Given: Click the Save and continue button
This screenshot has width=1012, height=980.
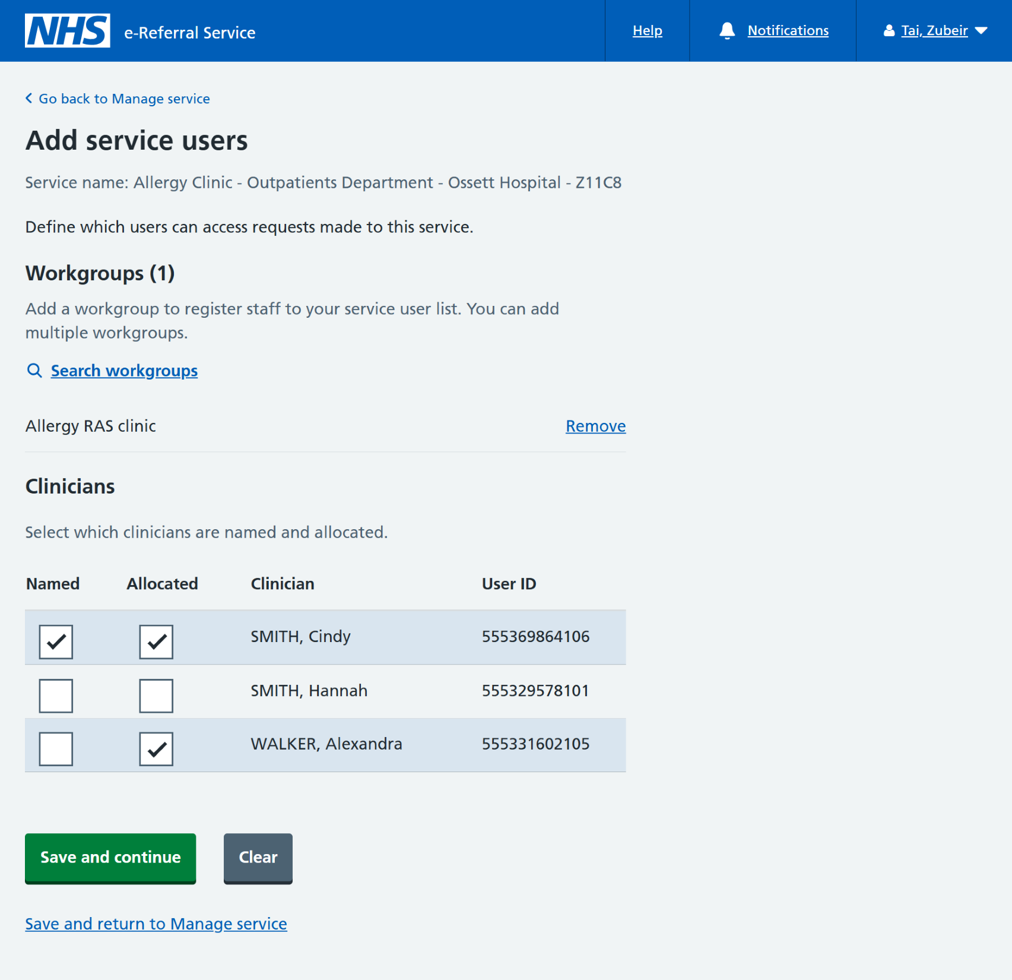Looking at the screenshot, I should tap(110, 858).
